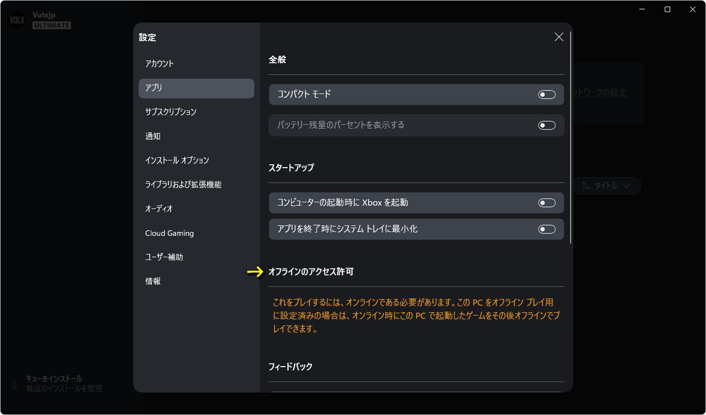The width and height of the screenshot is (706, 415).
Task: Close the settings dialog with the X icon
Action: click(559, 37)
